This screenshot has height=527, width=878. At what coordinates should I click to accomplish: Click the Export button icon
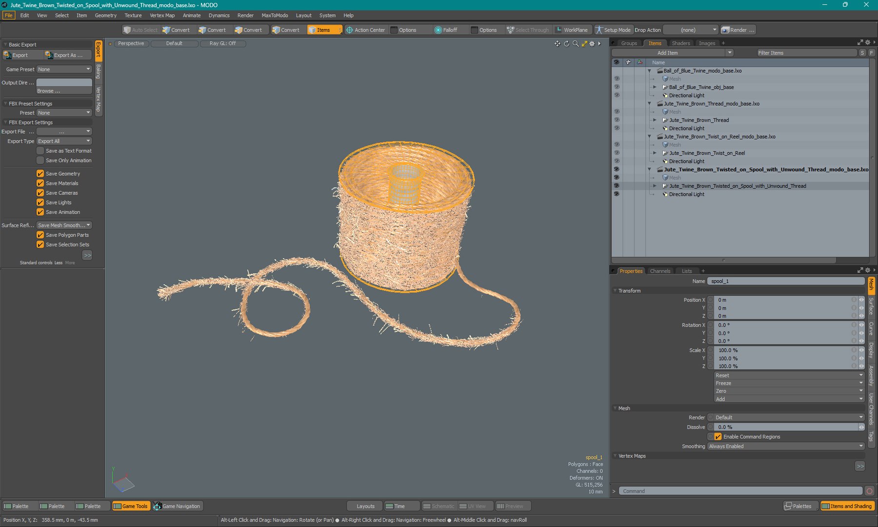7,55
